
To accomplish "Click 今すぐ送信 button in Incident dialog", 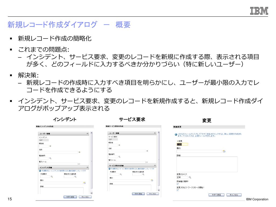I will tap(70, 197).
